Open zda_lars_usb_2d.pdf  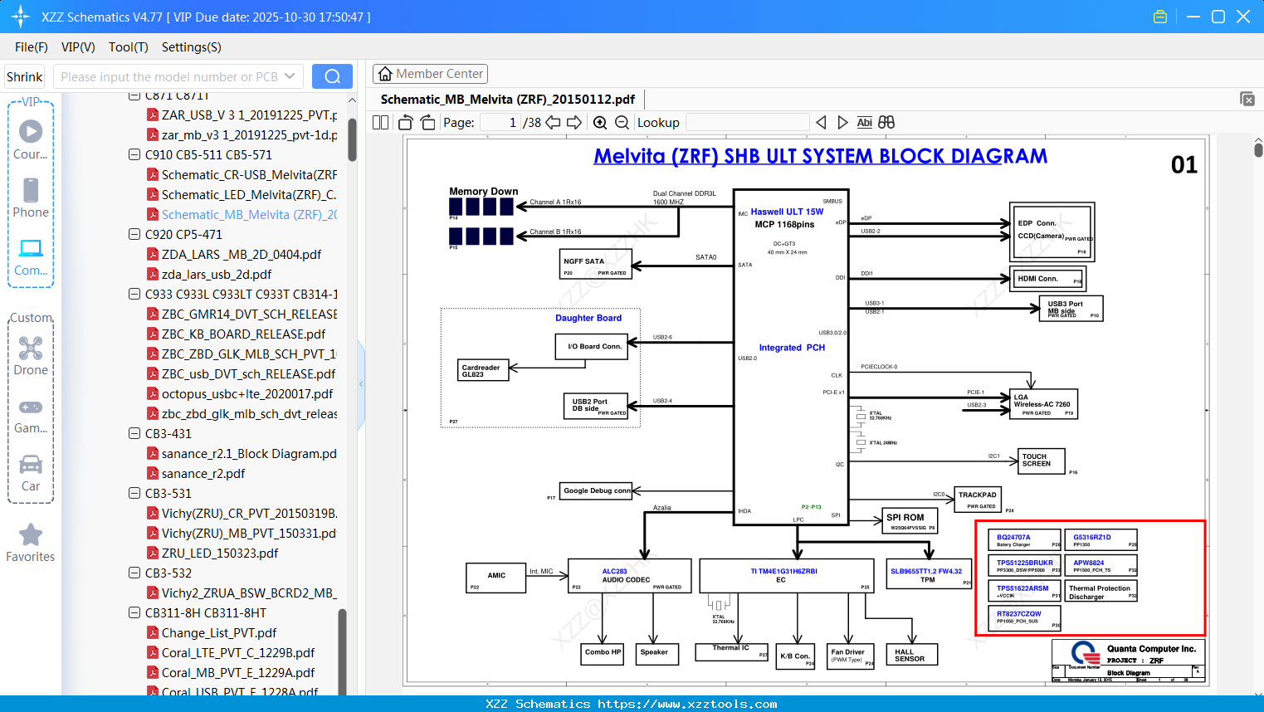coord(209,275)
